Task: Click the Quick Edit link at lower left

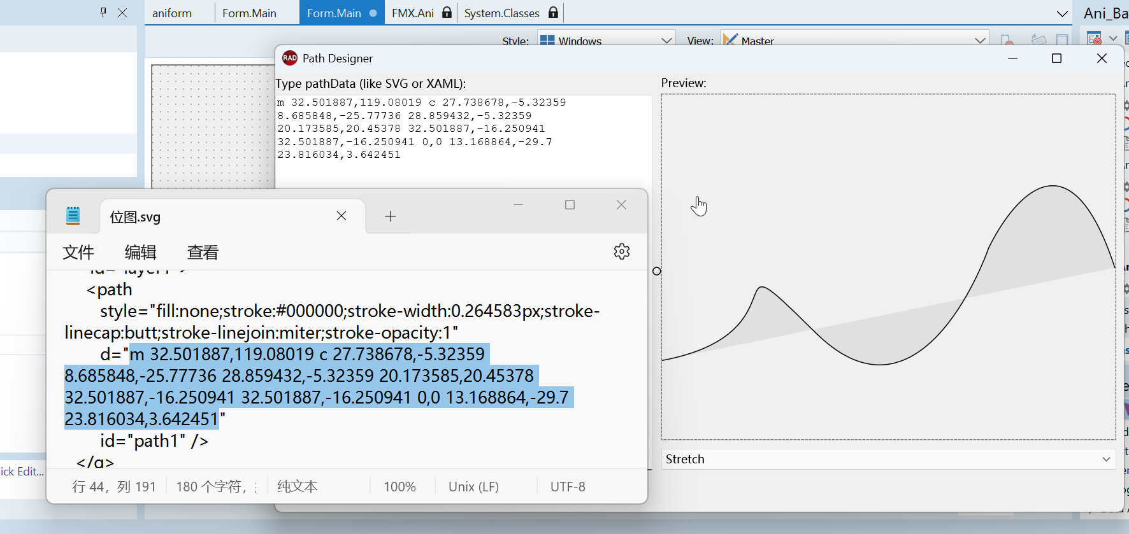Action: pyautogui.click(x=22, y=471)
